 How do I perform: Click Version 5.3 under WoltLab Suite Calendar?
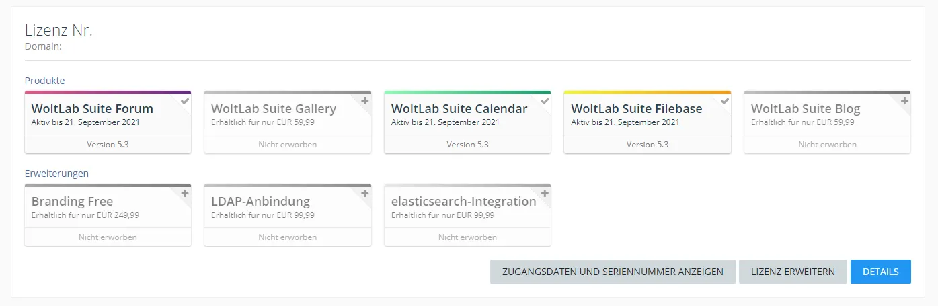pyautogui.click(x=467, y=145)
